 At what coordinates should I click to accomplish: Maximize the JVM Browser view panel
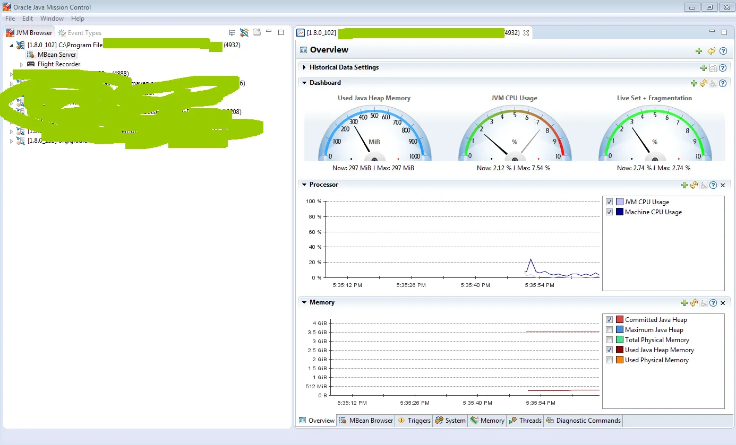coord(281,32)
